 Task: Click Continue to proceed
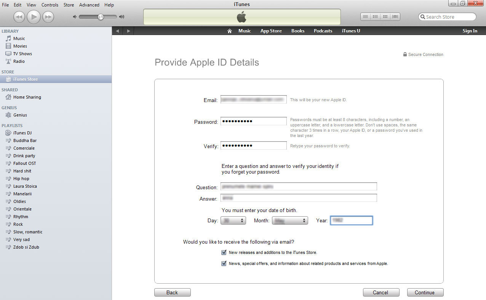(x=425, y=292)
